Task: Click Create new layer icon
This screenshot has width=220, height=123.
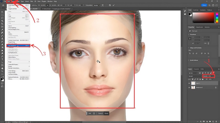Action: 213,121
